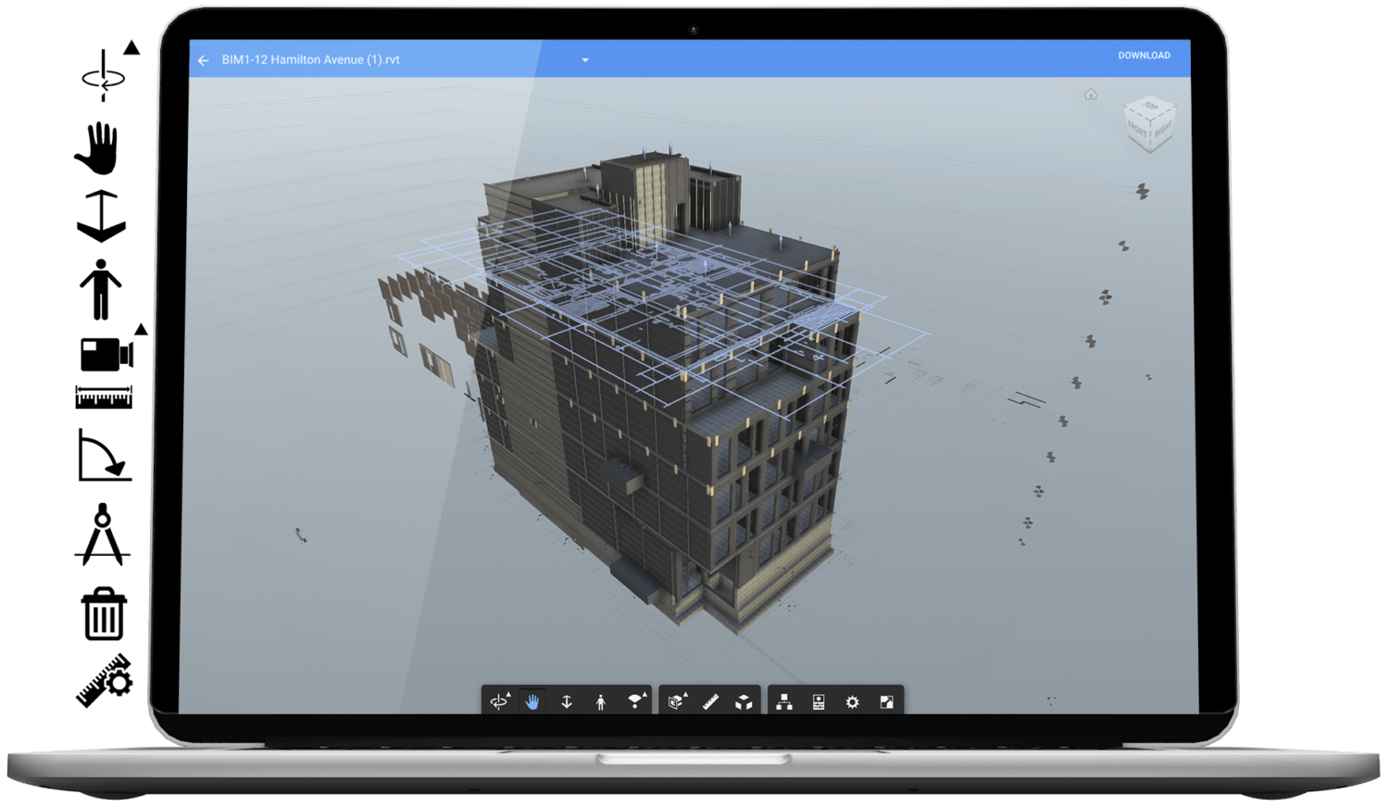Open the Properties panel
This screenshot has height=807, width=1389.
(820, 702)
